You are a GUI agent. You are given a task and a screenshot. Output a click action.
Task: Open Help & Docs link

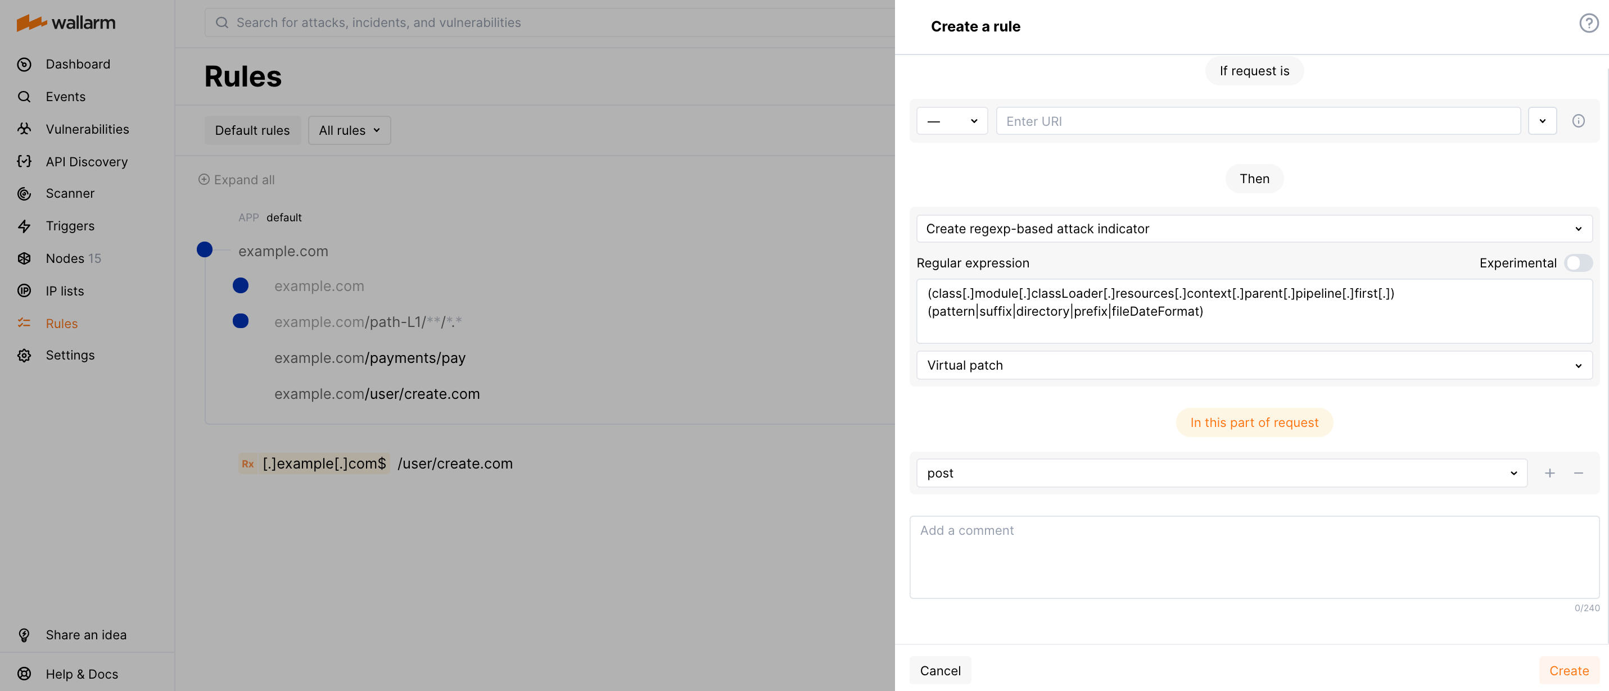pos(82,674)
